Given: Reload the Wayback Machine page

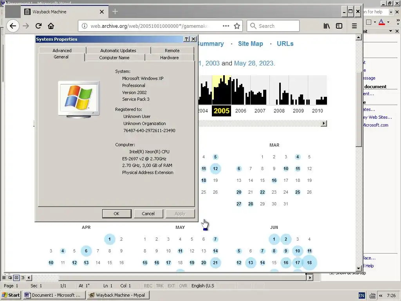Looking at the screenshot, I should [38, 26].
